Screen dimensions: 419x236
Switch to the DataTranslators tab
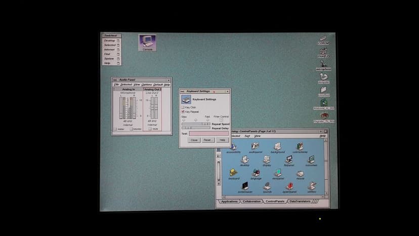[x=300, y=201]
